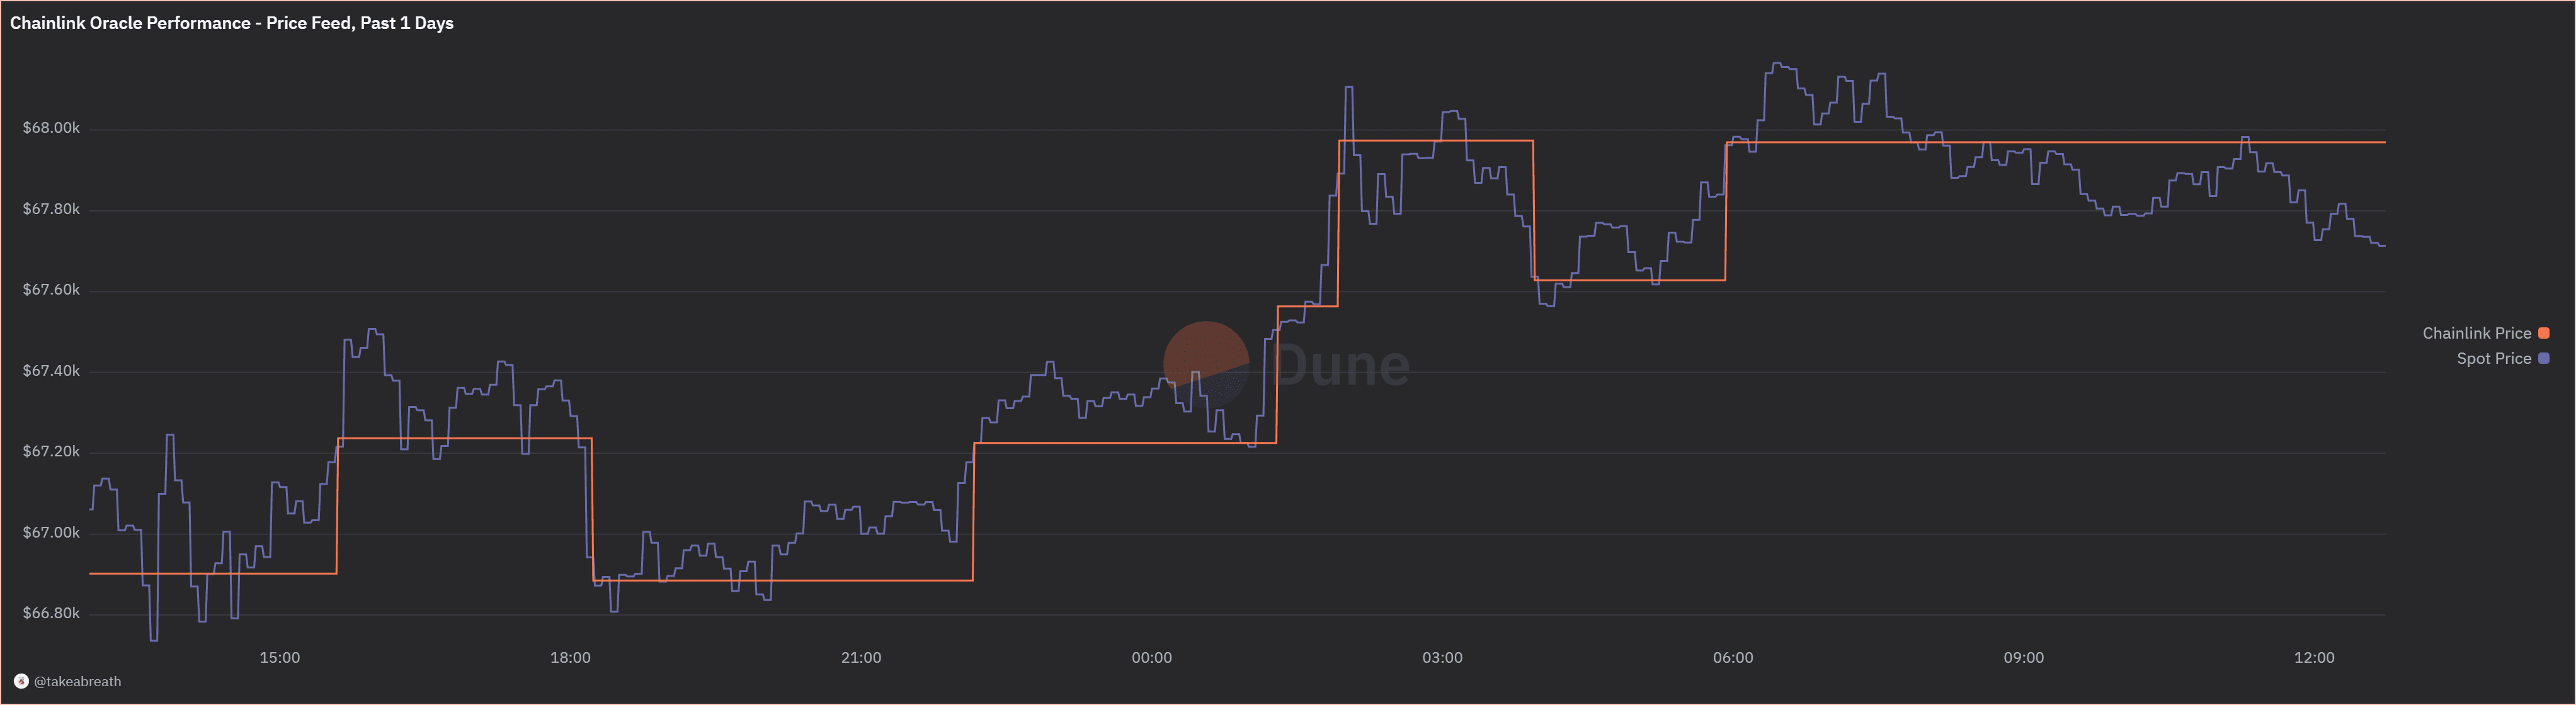Click the $68.00k price axis label
Screen dimensions: 2576x705
point(51,128)
